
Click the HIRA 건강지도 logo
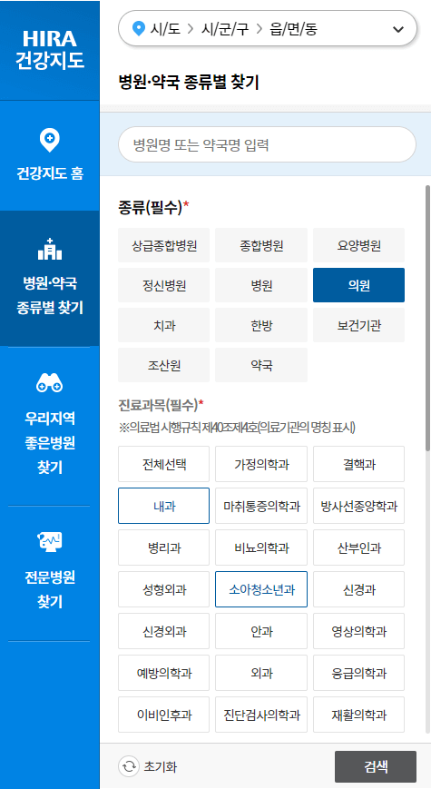(x=50, y=49)
